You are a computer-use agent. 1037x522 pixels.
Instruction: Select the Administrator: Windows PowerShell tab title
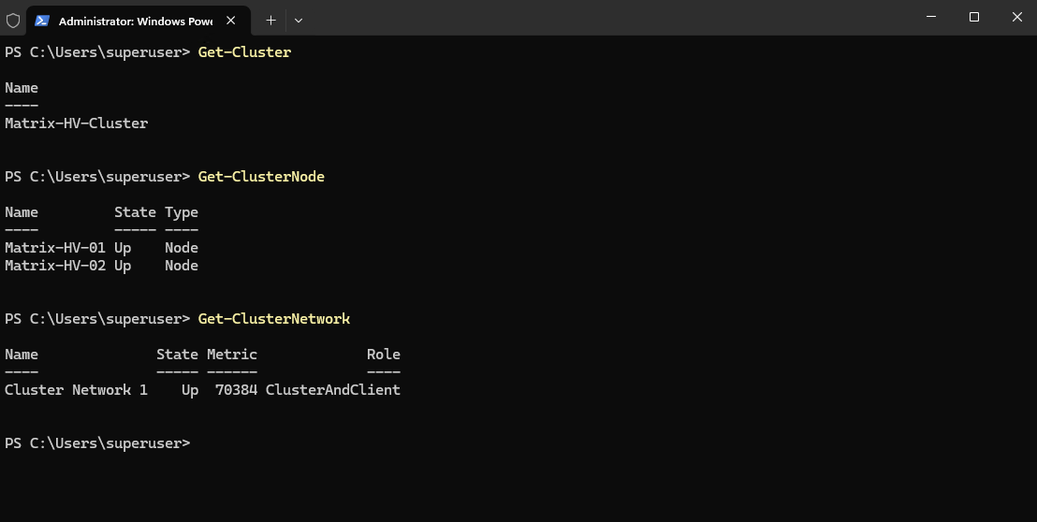pos(136,22)
